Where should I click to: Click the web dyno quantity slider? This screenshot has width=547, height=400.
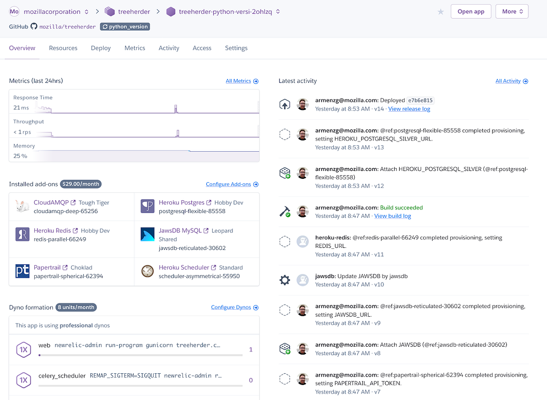[x=140, y=355]
